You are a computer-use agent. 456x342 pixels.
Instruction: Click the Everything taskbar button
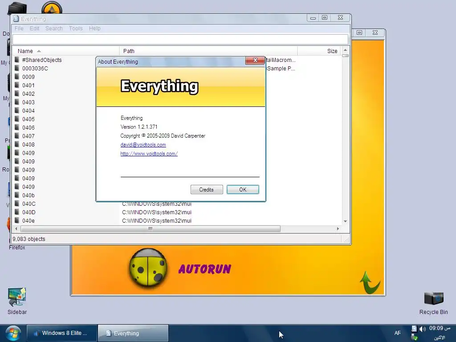pos(133,333)
